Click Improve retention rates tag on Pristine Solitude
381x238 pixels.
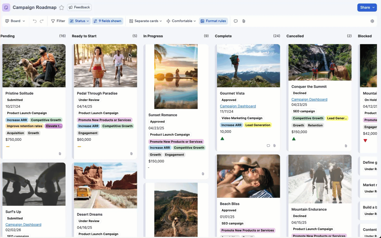[x=25, y=126]
